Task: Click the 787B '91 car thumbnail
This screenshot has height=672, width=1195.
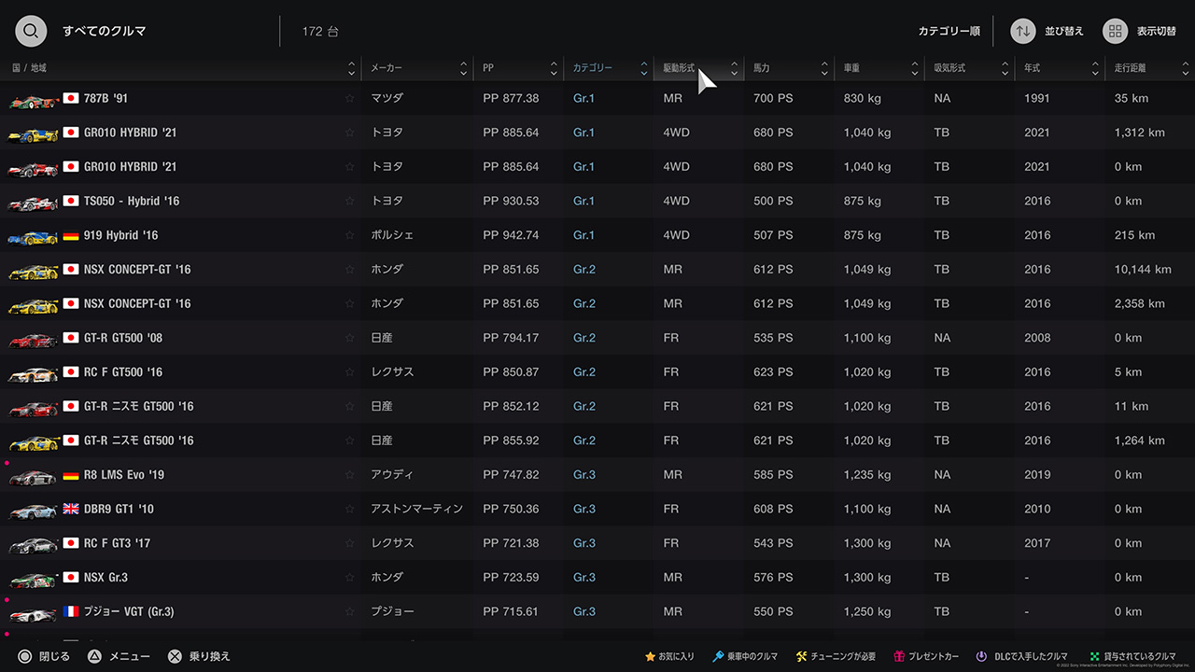Action: pyautogui.click(x=34, y=99)
